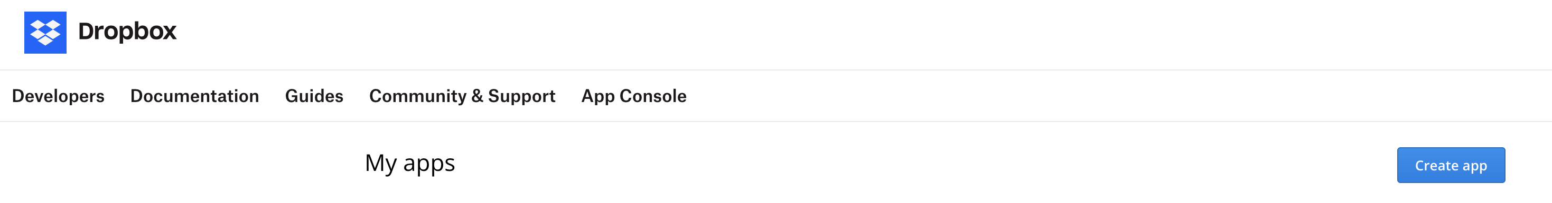This screenshot has height=203, width=1552.
Task: Navigate to App Console page
Action: (634, 96)
